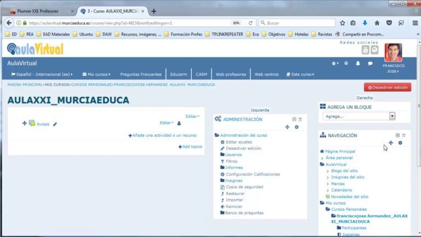Viewport: 421px width, 237px height.
Task: Open the Francisco Jose profile picture
Action: [393, 52]
